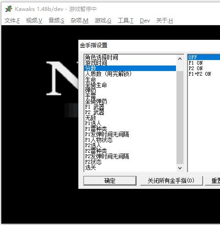Select P2发弹时间无间隔 entry

pyautogui.click(x=130, y=156)
